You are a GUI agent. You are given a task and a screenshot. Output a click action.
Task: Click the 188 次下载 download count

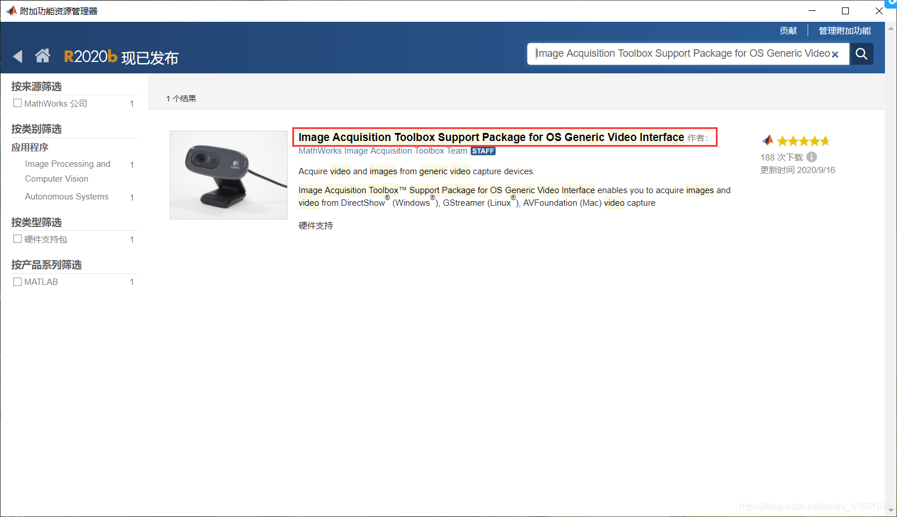click(x=782, y=157)
